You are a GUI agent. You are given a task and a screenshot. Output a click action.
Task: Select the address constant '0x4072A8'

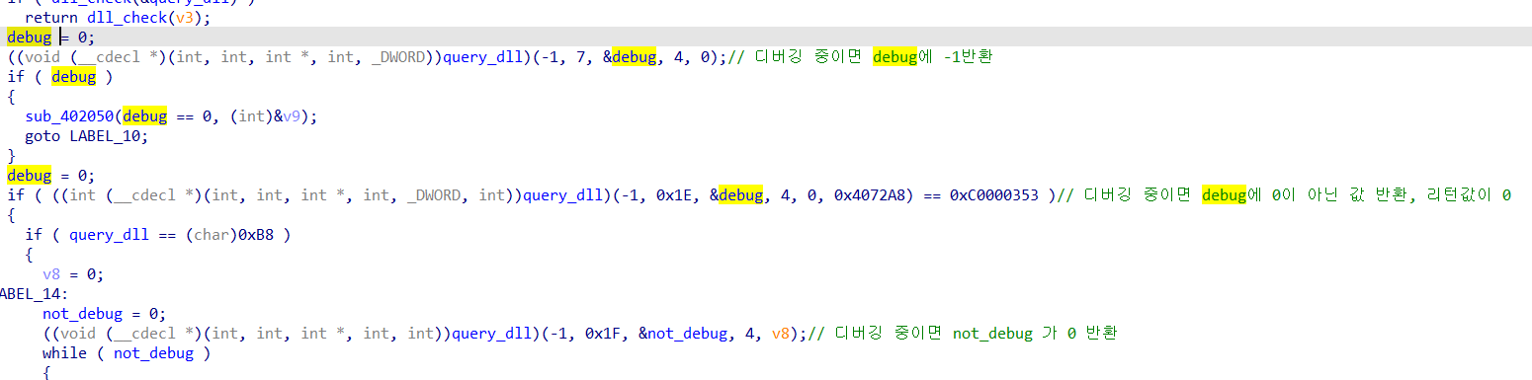[862, 194]
